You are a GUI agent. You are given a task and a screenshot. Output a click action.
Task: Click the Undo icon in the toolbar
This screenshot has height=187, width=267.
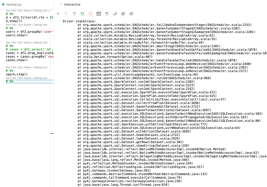[74, 14]
